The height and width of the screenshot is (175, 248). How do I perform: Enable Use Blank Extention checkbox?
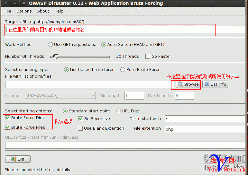[x=80, y=128]
